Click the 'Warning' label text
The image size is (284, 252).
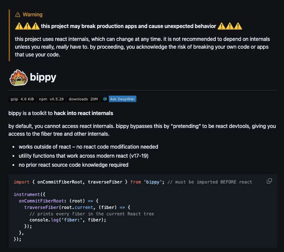pyautogui.click(x=32, y=15)
